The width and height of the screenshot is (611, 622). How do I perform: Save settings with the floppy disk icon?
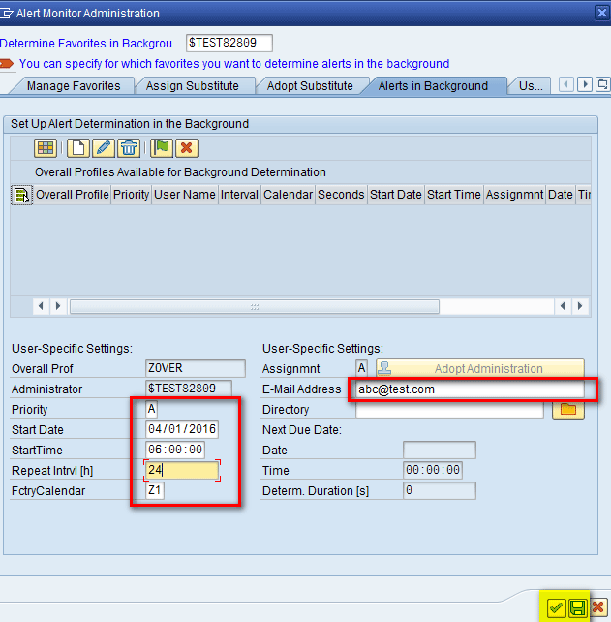577,607
